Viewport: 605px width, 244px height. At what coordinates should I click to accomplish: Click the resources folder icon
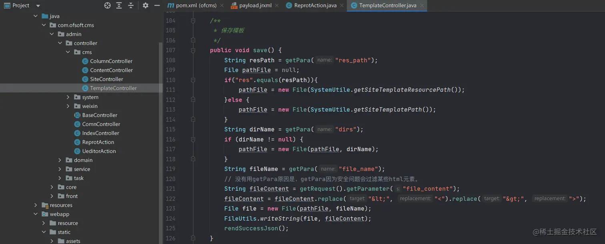pos(45,205)
